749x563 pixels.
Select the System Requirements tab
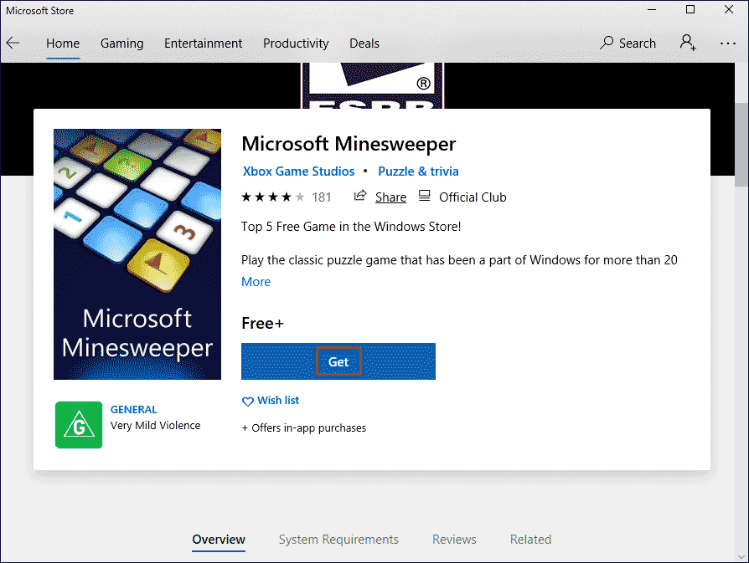point(338,540)
